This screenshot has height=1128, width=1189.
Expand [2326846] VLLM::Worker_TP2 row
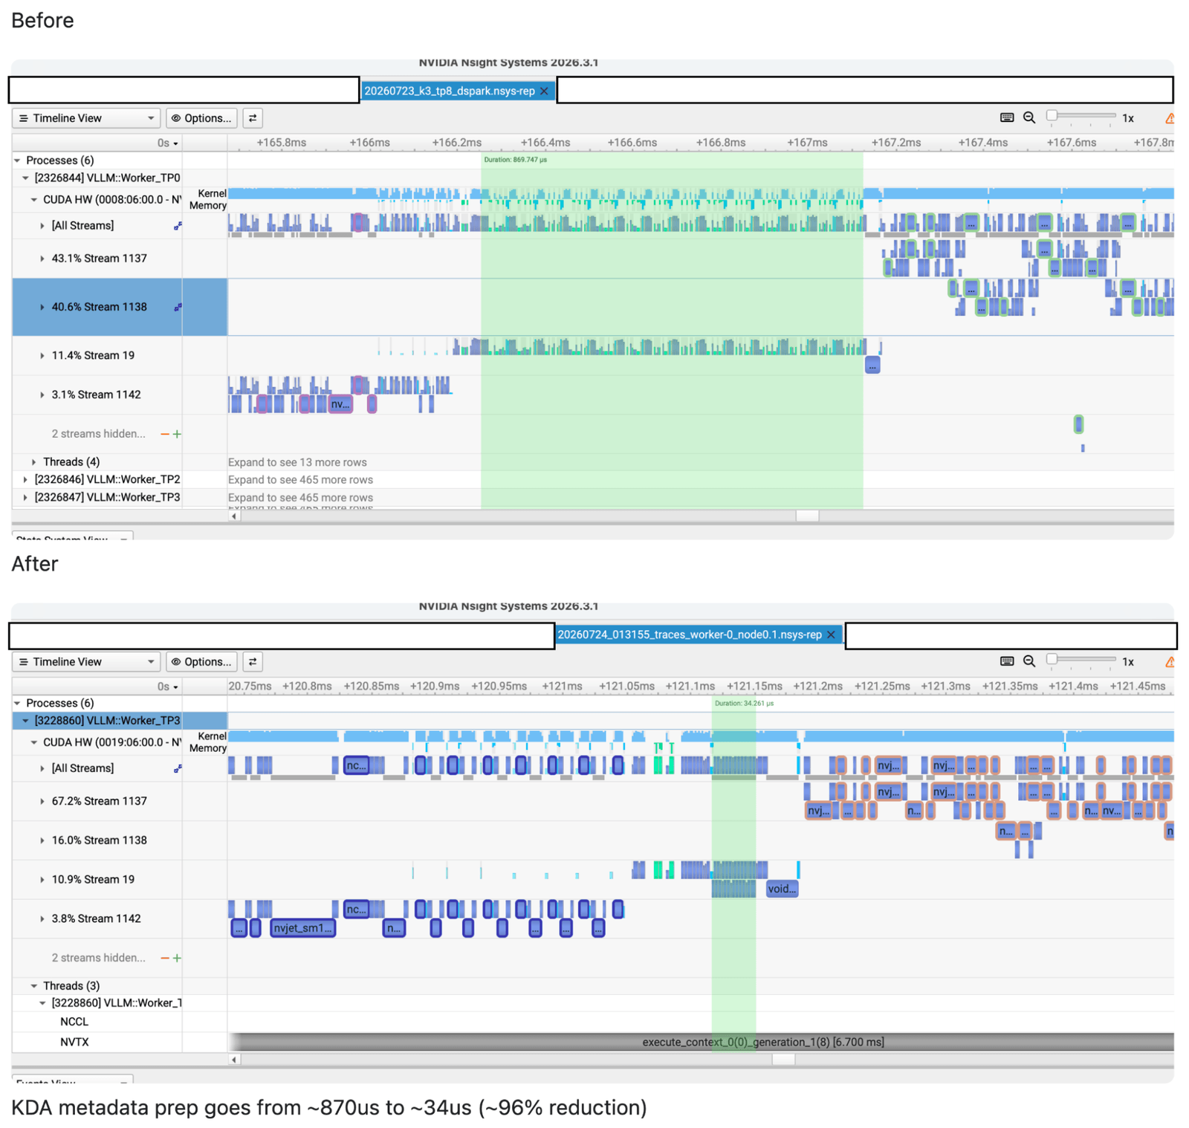coord(25,480)
